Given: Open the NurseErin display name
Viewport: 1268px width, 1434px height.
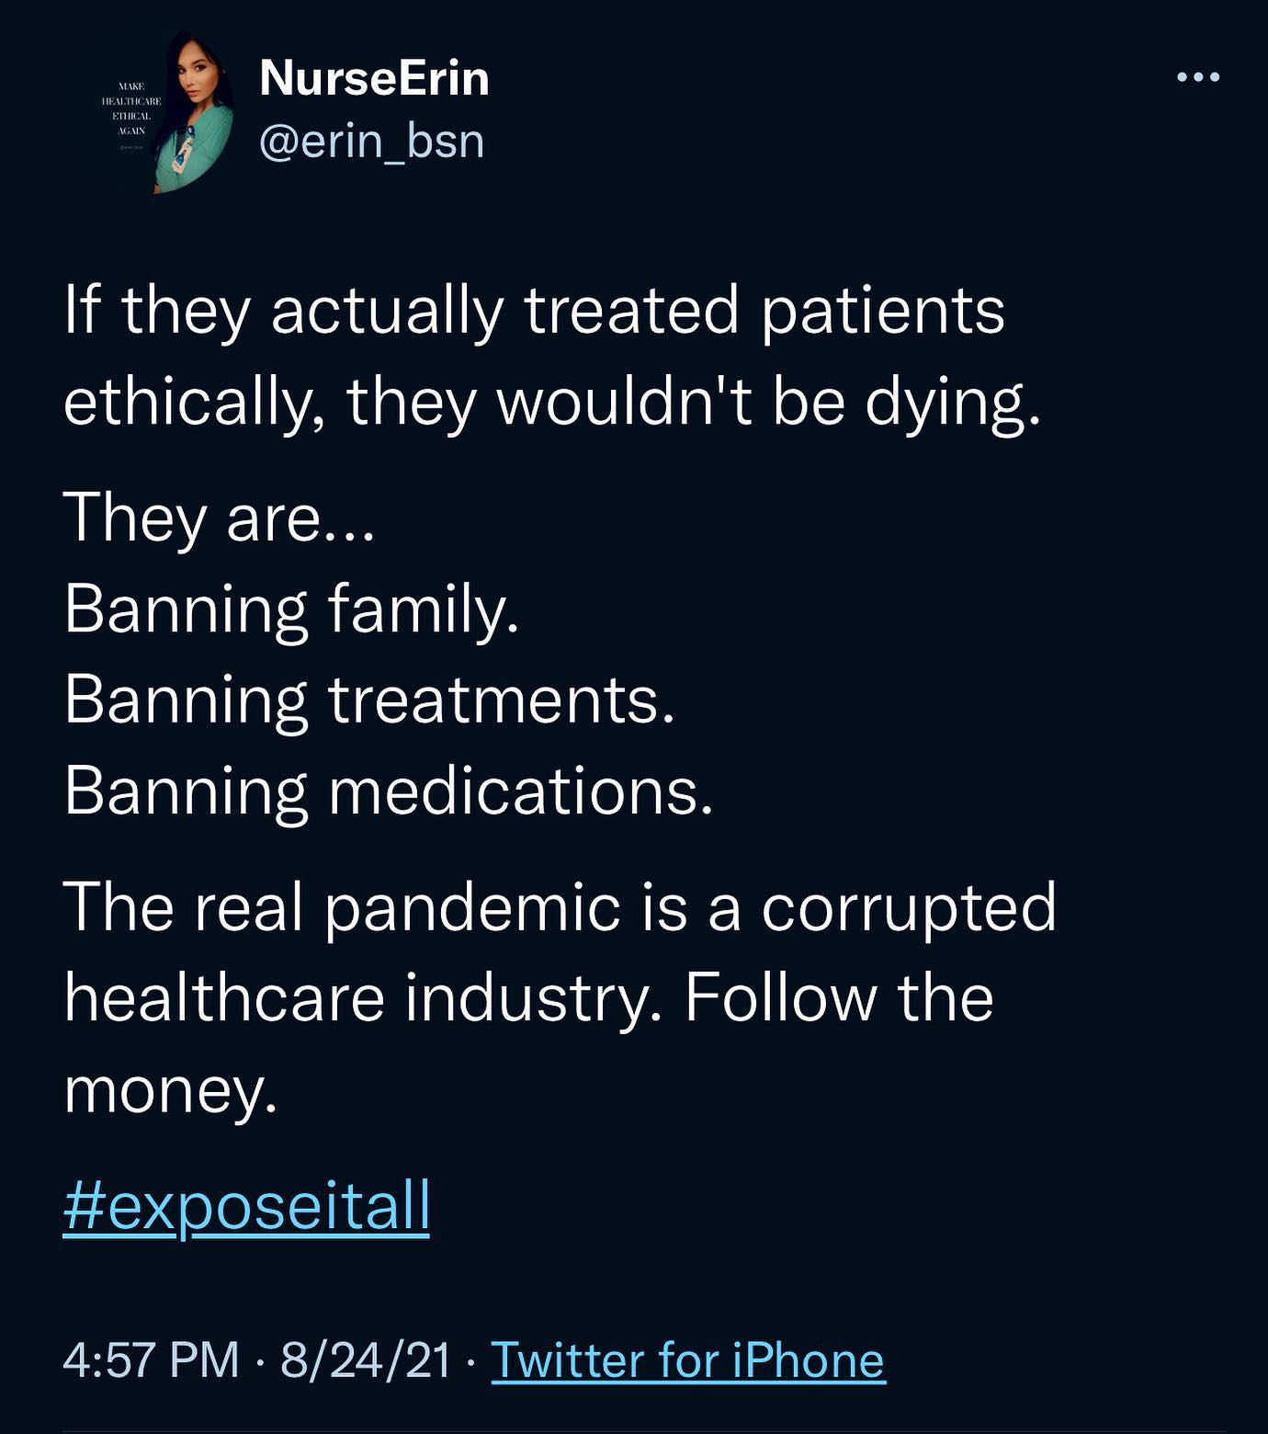Looking at the screenshot, I should coord(374,78).
